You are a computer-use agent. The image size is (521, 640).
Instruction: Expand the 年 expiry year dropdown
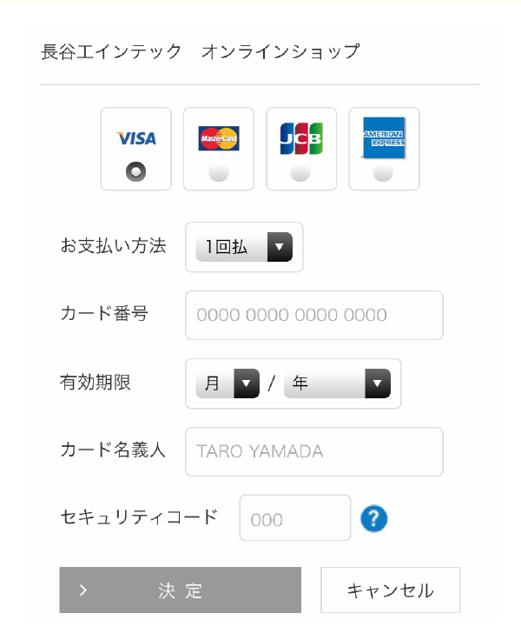click(337, 383)
